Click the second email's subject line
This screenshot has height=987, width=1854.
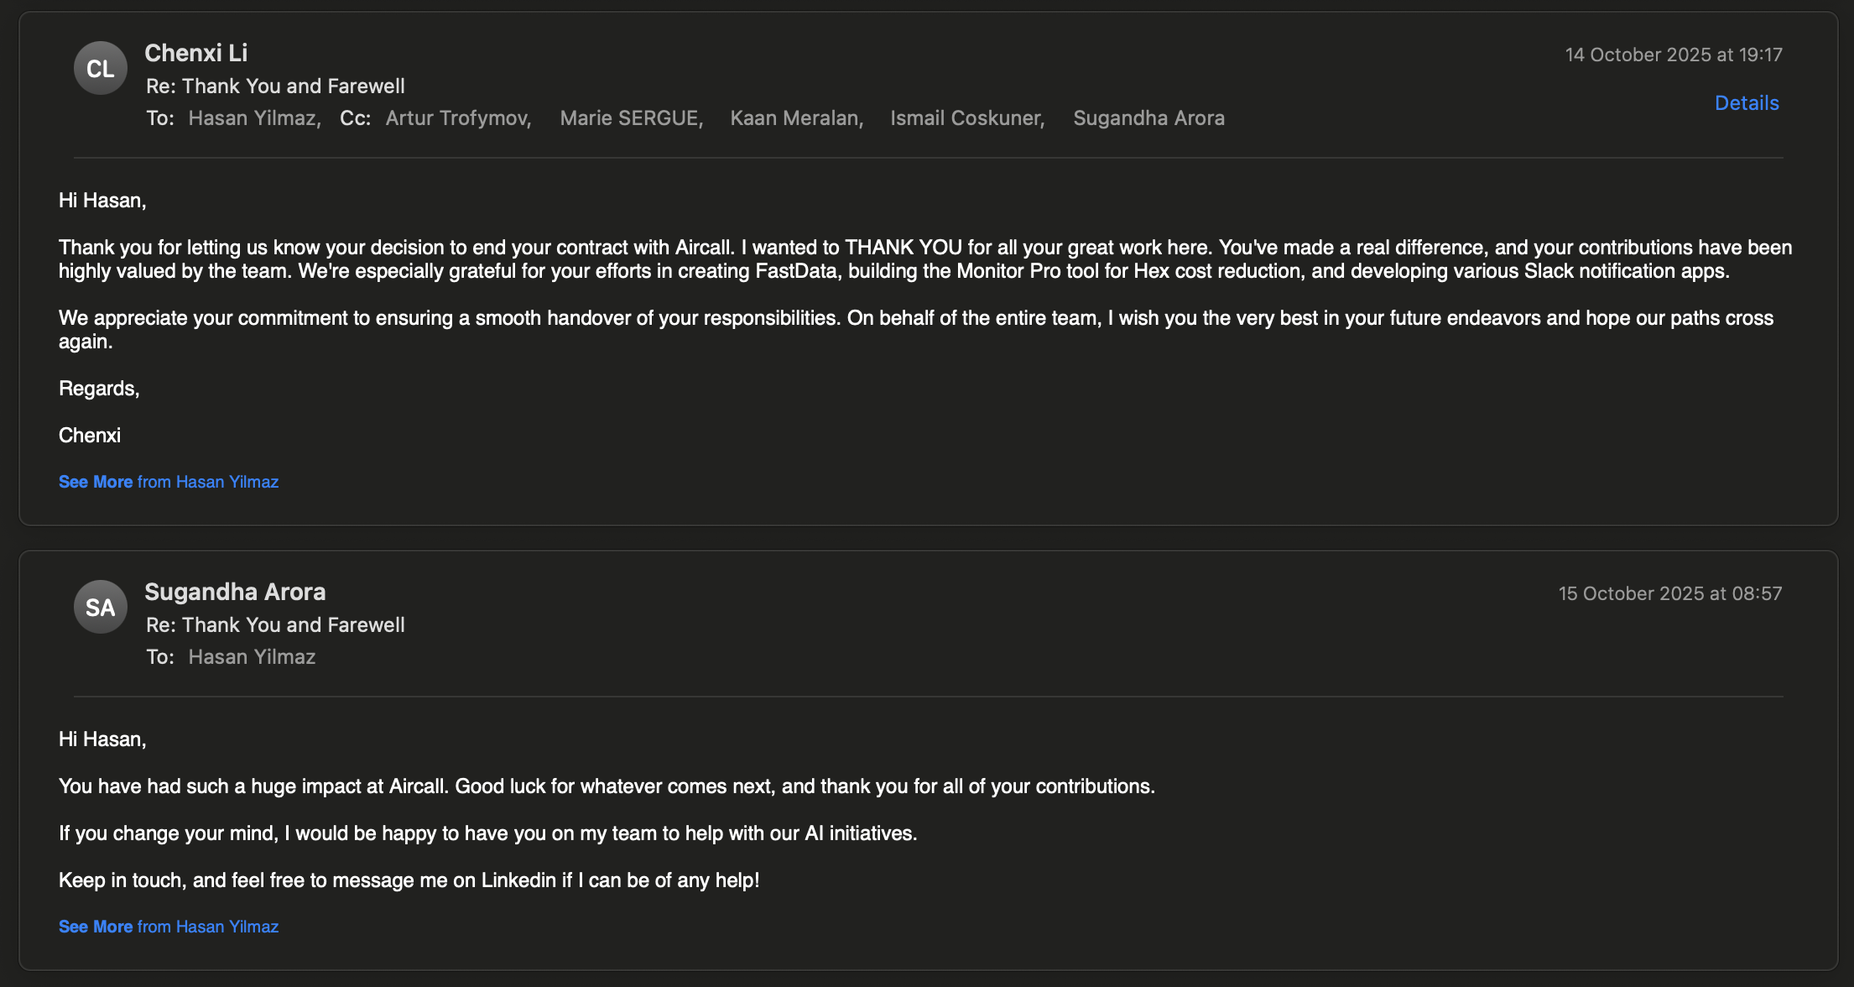coord(275,625)
